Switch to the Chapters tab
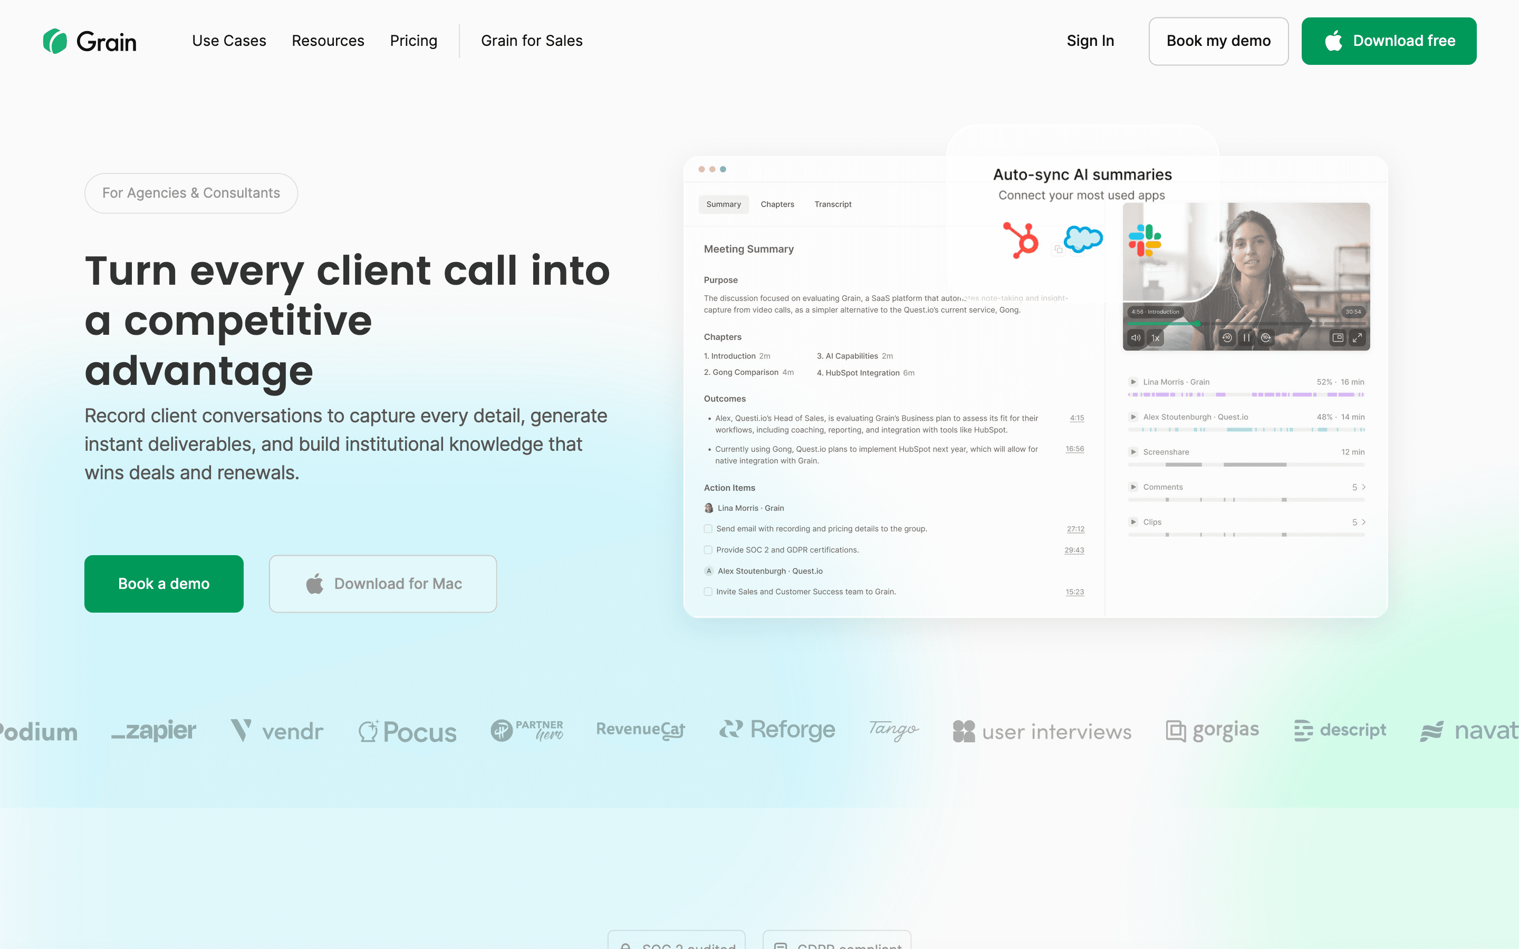The image size is (1519, 949). [777, 205]
